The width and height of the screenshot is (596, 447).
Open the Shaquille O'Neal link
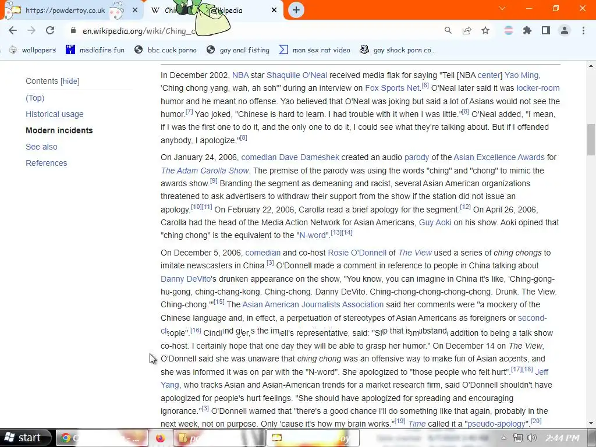[x=296, y=75]
